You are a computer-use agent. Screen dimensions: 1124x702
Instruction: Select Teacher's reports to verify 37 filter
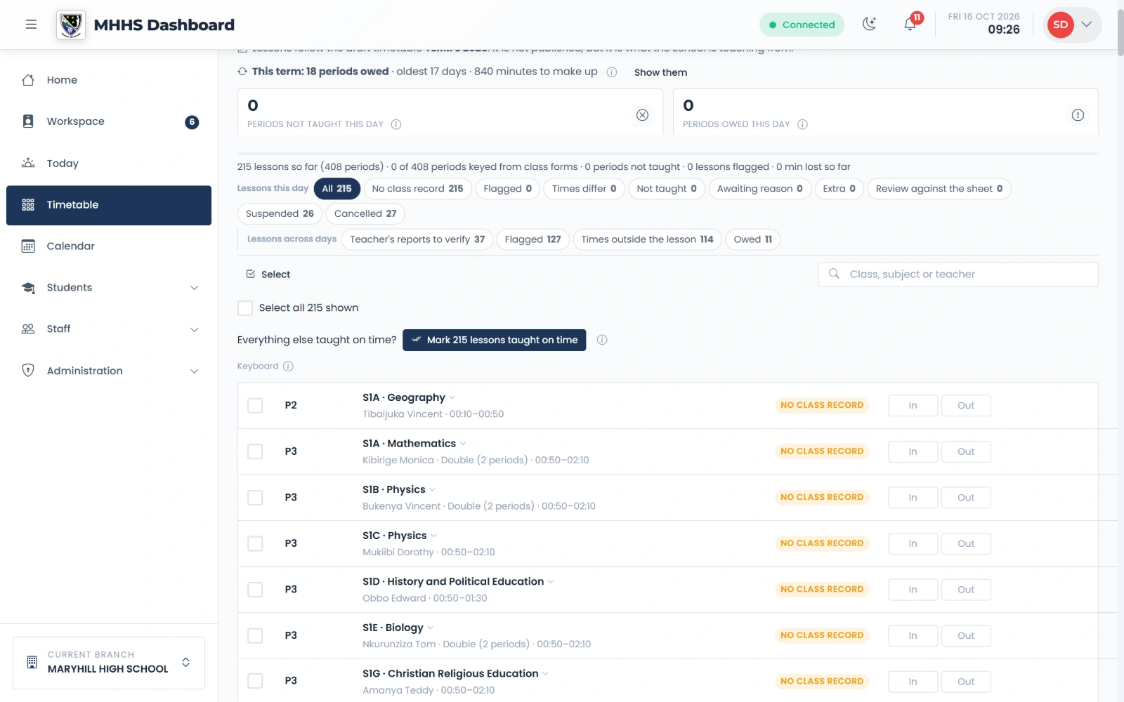point(417,239)
